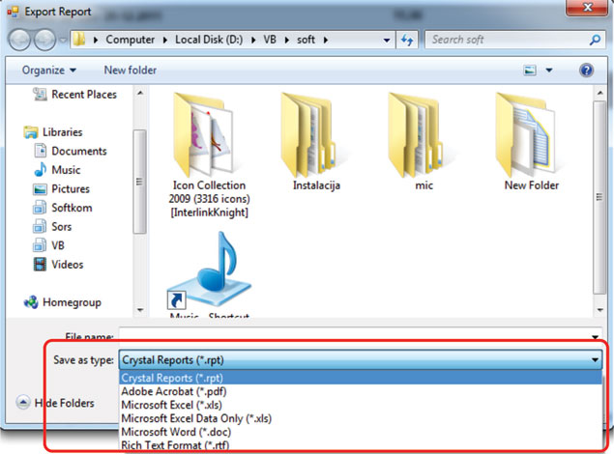Expand the arrow after soft breadcrumb
This screenshot has height=454, width=614.
326,40
